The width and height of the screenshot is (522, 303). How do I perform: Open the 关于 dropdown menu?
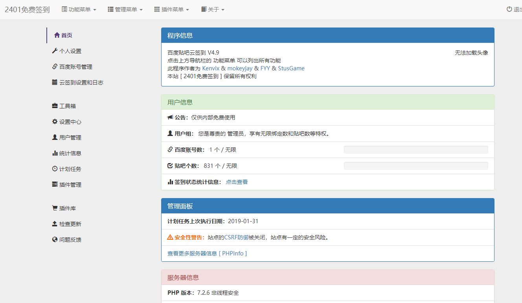point(213,9)
